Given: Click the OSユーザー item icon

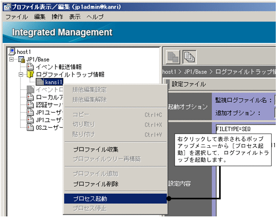Looking at the screenshot, I should click(x=30, y=127).
